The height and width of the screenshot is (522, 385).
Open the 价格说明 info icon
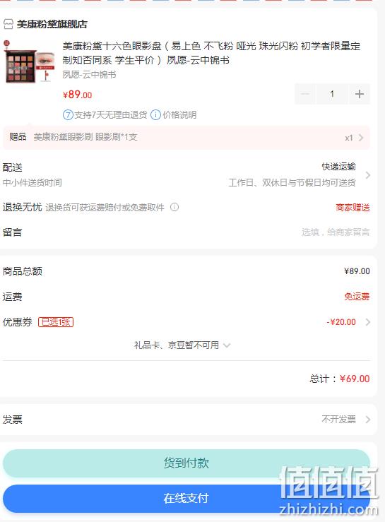click(155, 115)
